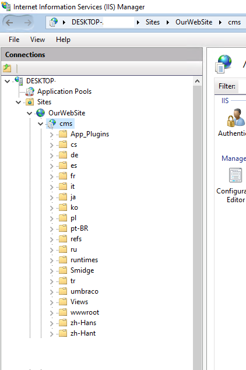This screenshot has height=370, width=246.
Task: Select the pl folder label
Action: coord(73,218)
